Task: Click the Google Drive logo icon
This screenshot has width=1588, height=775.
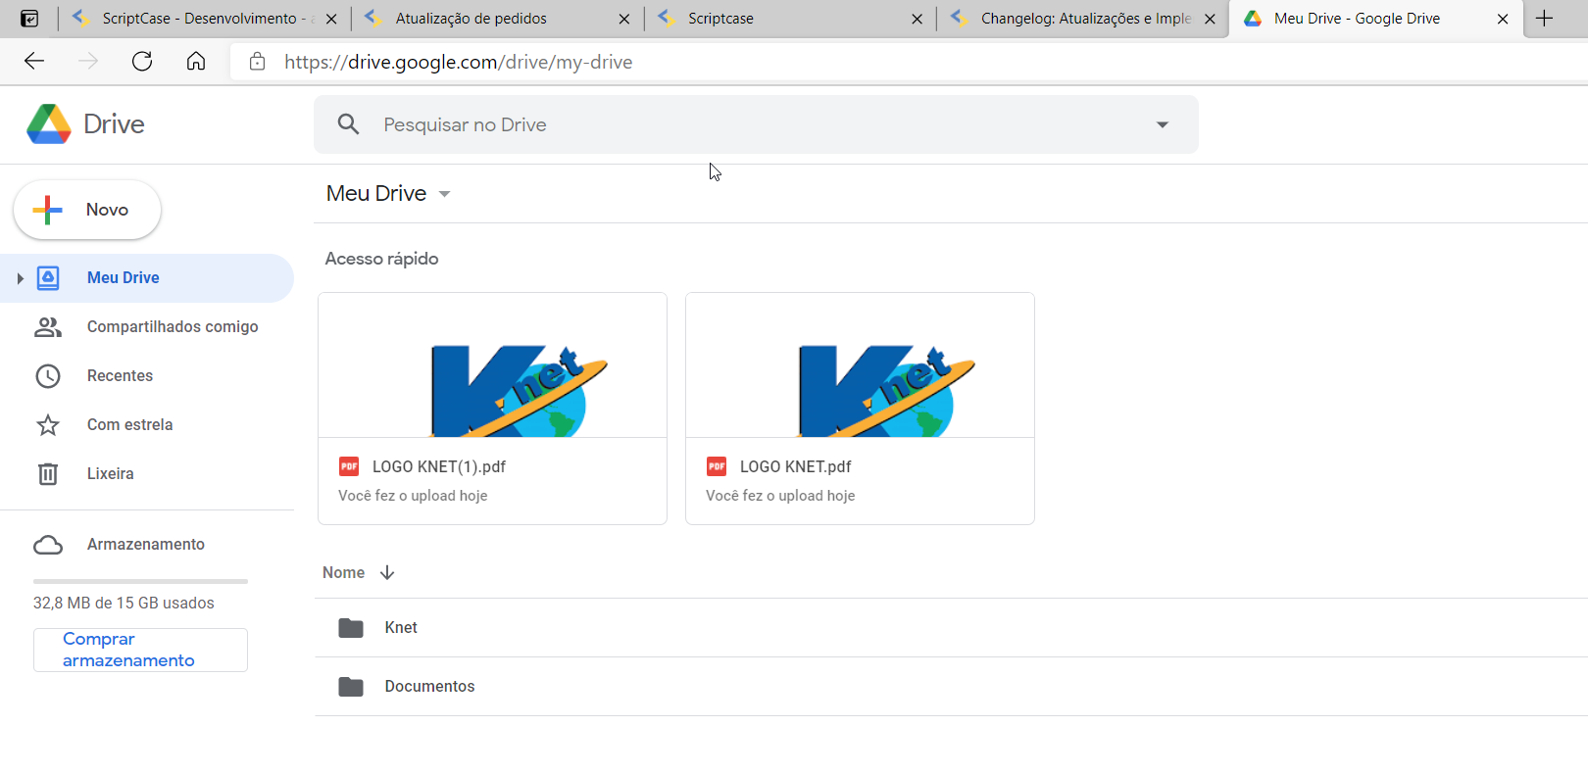Action: (49, 124)
